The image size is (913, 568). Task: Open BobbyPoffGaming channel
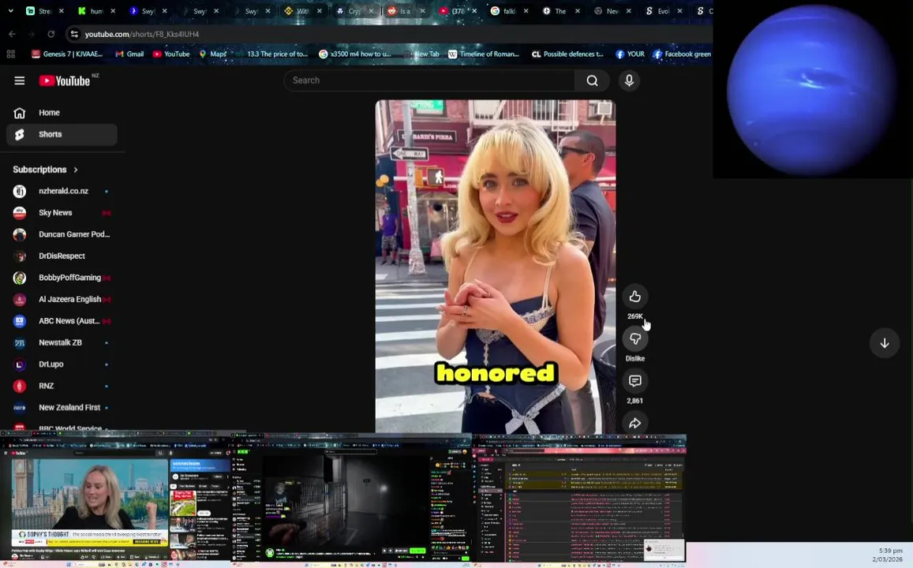pos(62,278)
